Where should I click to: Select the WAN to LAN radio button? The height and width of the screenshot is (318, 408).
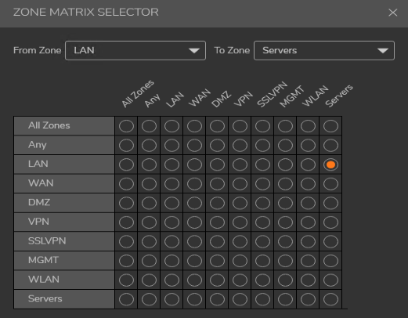172,184
